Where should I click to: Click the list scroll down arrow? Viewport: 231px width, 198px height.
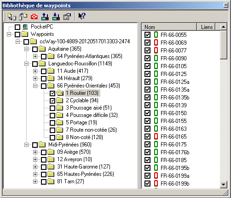coord(223,185)
